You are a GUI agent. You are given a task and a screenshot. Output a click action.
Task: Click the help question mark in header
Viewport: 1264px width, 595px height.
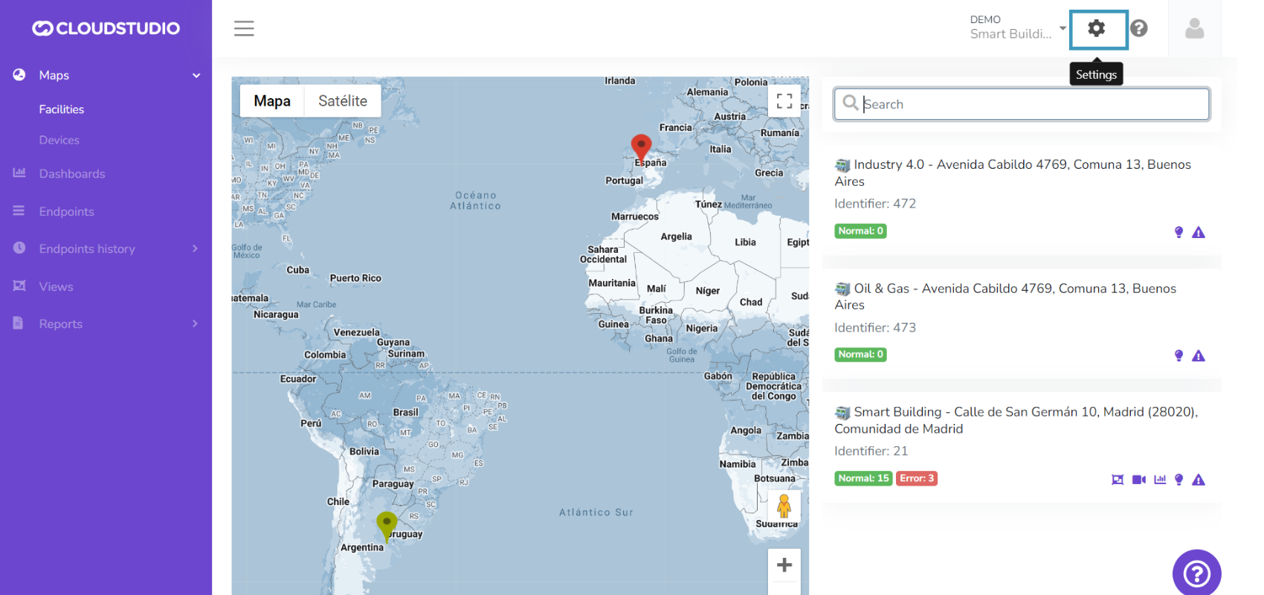coord(1138,29)
